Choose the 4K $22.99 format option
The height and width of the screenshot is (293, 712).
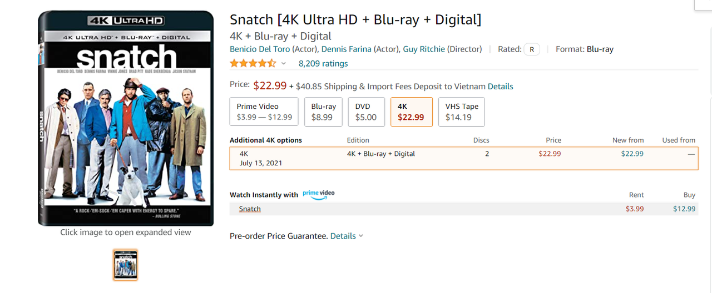click(x=412, y=112)
